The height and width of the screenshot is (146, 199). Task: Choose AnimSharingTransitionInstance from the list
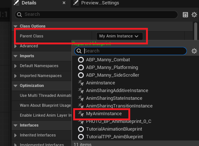coord(115,106)
